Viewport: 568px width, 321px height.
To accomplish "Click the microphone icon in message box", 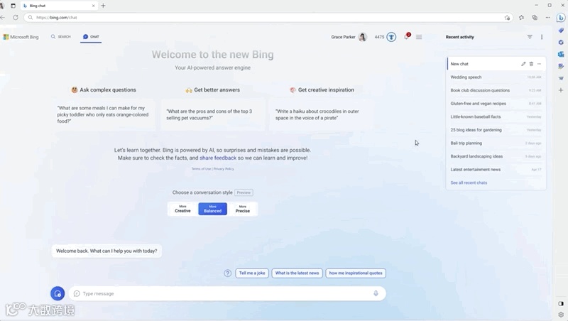I will click(x=376, y=293).
